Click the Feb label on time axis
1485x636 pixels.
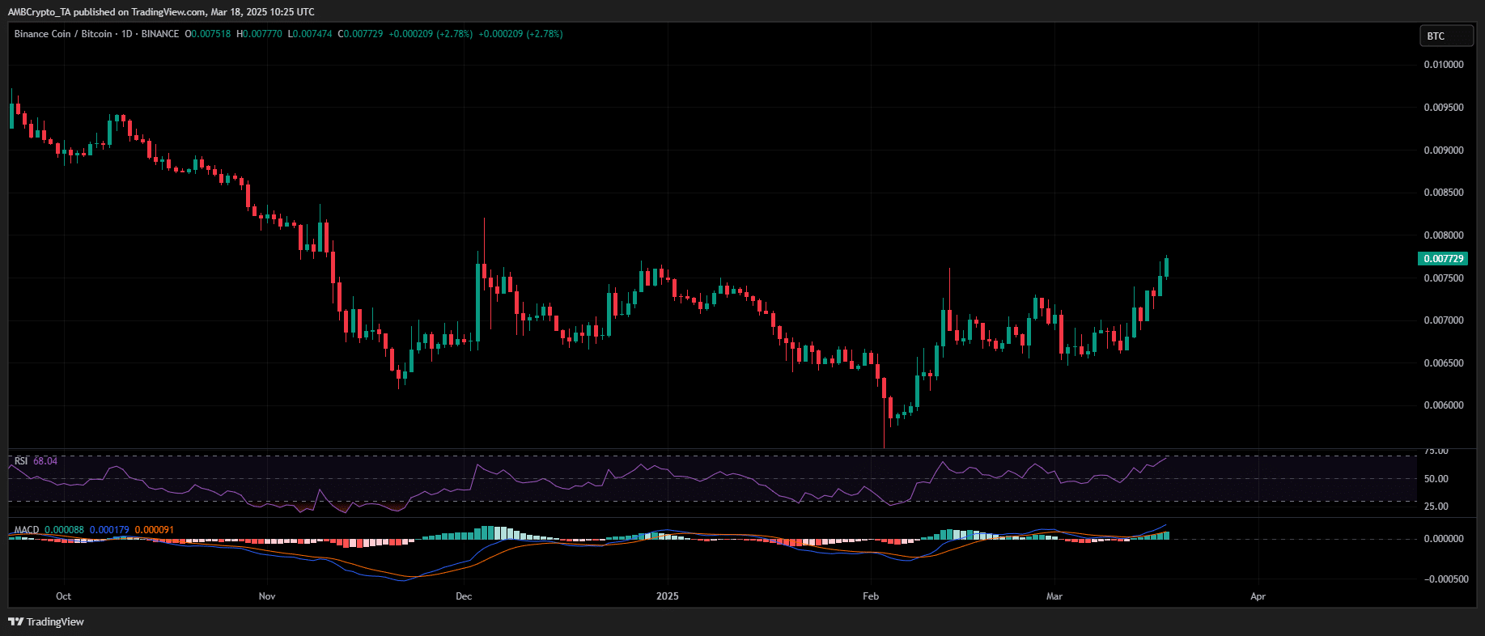pyautogui.click(x=871, y=596)
